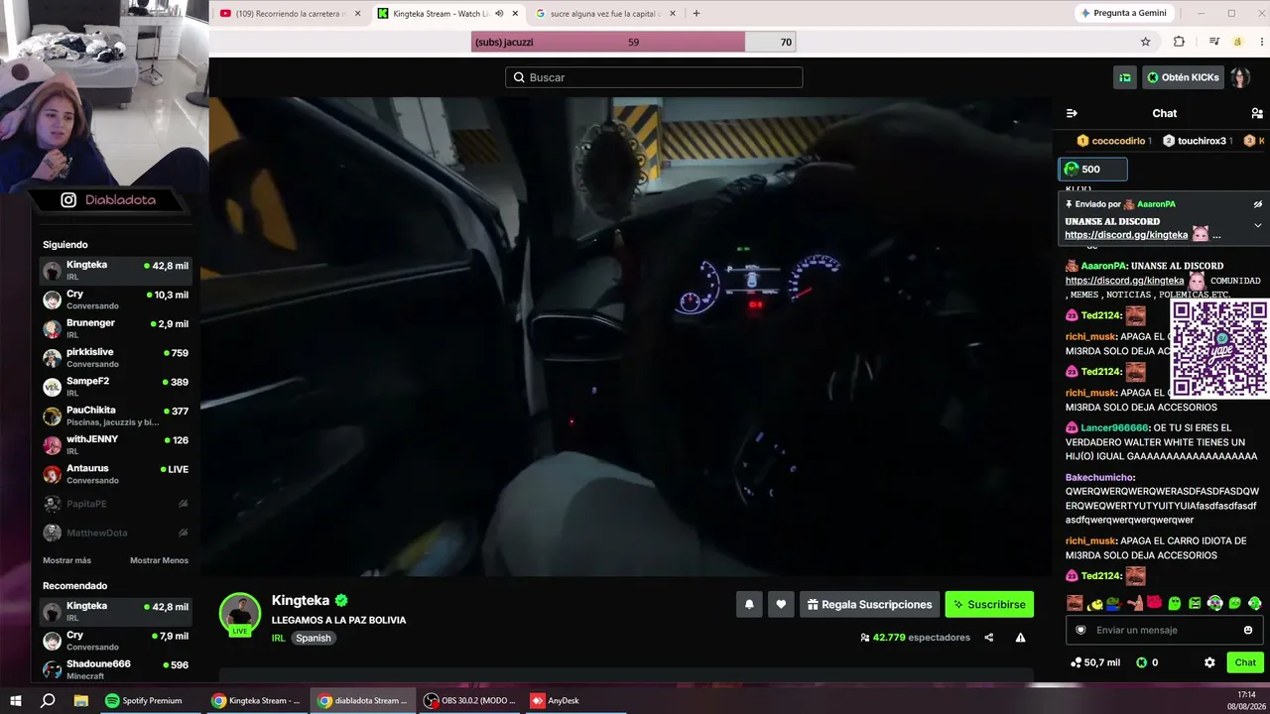Image resolution: width=1270 pixels, height=714 pixels.
Task: Open the 500 KICKs gift badge in chat
Action: click(x=1092, y=170)
